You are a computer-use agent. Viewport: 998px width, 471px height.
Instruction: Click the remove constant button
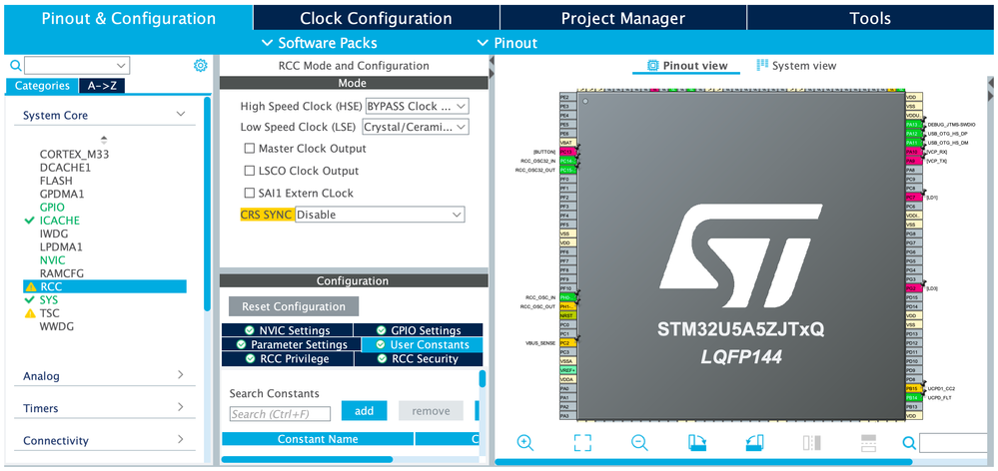point(431,410)
